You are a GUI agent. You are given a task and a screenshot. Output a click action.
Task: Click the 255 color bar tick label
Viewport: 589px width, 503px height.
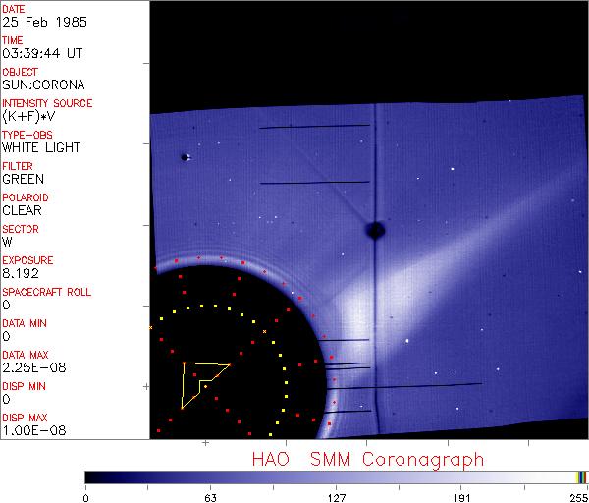pyautogui.click(x=579, y=498)
